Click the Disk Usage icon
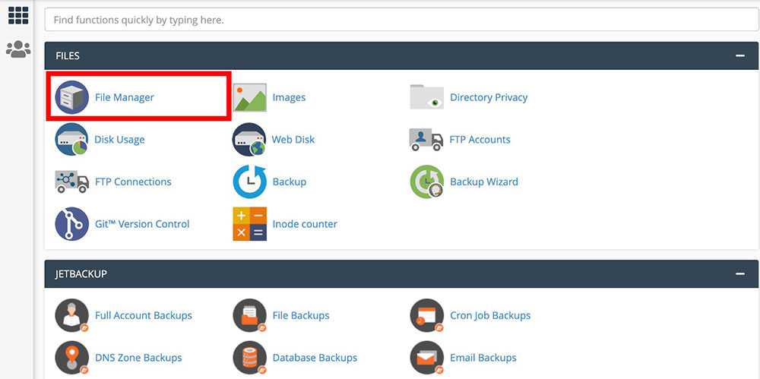Viewport: 760px width, 379px height. [x=71, y=140]
